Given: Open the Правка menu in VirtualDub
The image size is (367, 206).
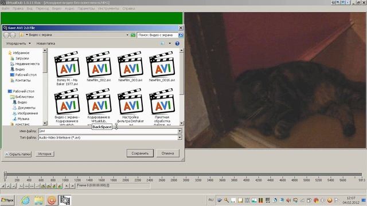Looking at the screenshot, I should (x=18, y=9).
